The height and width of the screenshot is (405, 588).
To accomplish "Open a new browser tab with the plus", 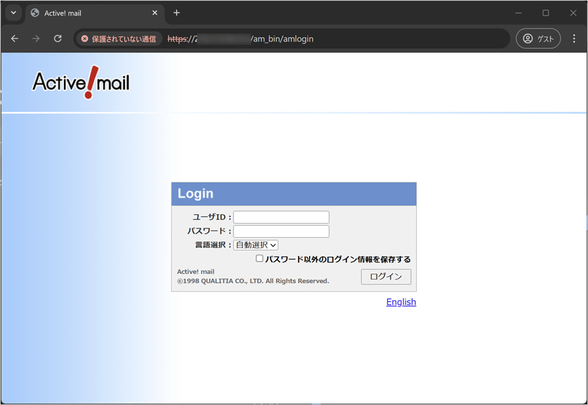I will 177,12.
